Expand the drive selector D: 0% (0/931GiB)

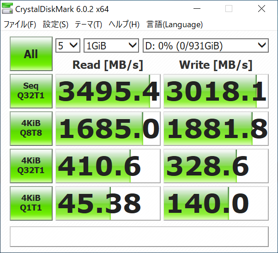coord(205,46)
